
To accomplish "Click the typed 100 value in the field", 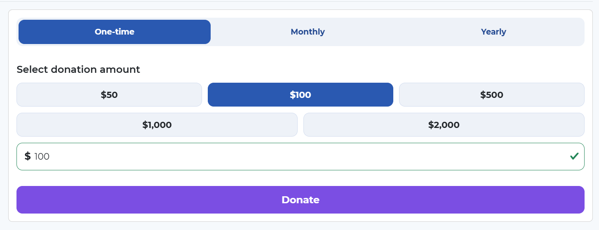I will pos(42,157).
